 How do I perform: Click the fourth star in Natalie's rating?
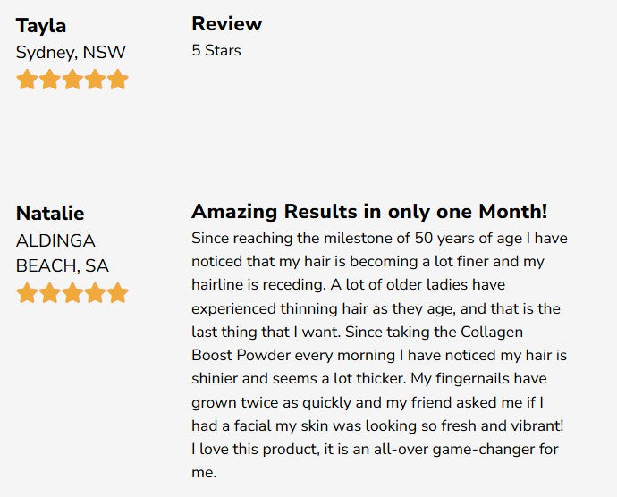95,293
